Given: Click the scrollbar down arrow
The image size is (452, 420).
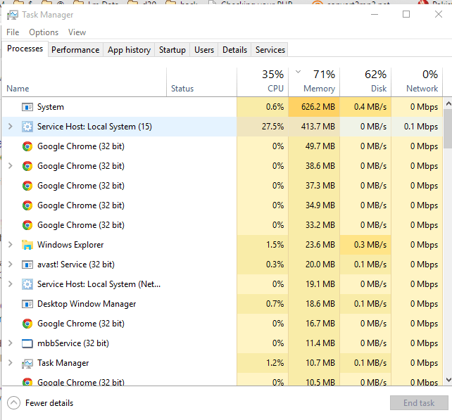Looking at the screenshot, I should [x=448, y=380].
